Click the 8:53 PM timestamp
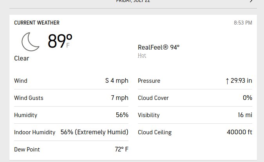 (x=243, y=23)
